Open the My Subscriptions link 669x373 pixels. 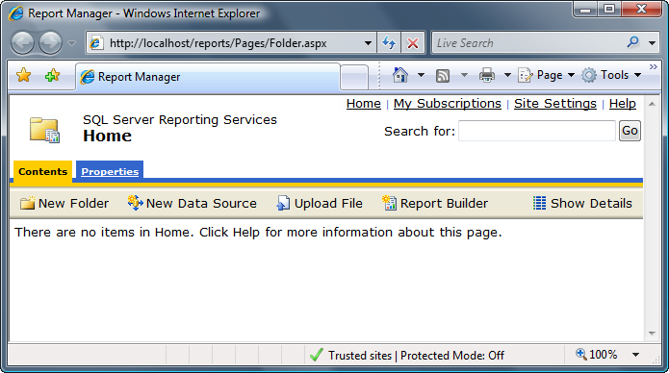[x=448, y=104]
